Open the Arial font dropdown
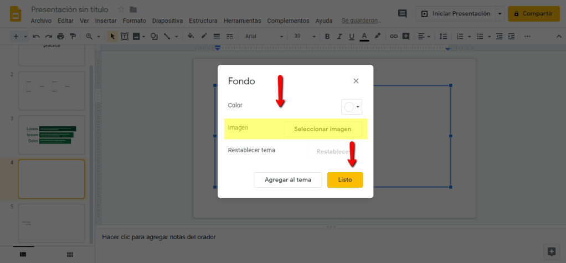Screen dimensions: 566x263 [x=264, y=37]
